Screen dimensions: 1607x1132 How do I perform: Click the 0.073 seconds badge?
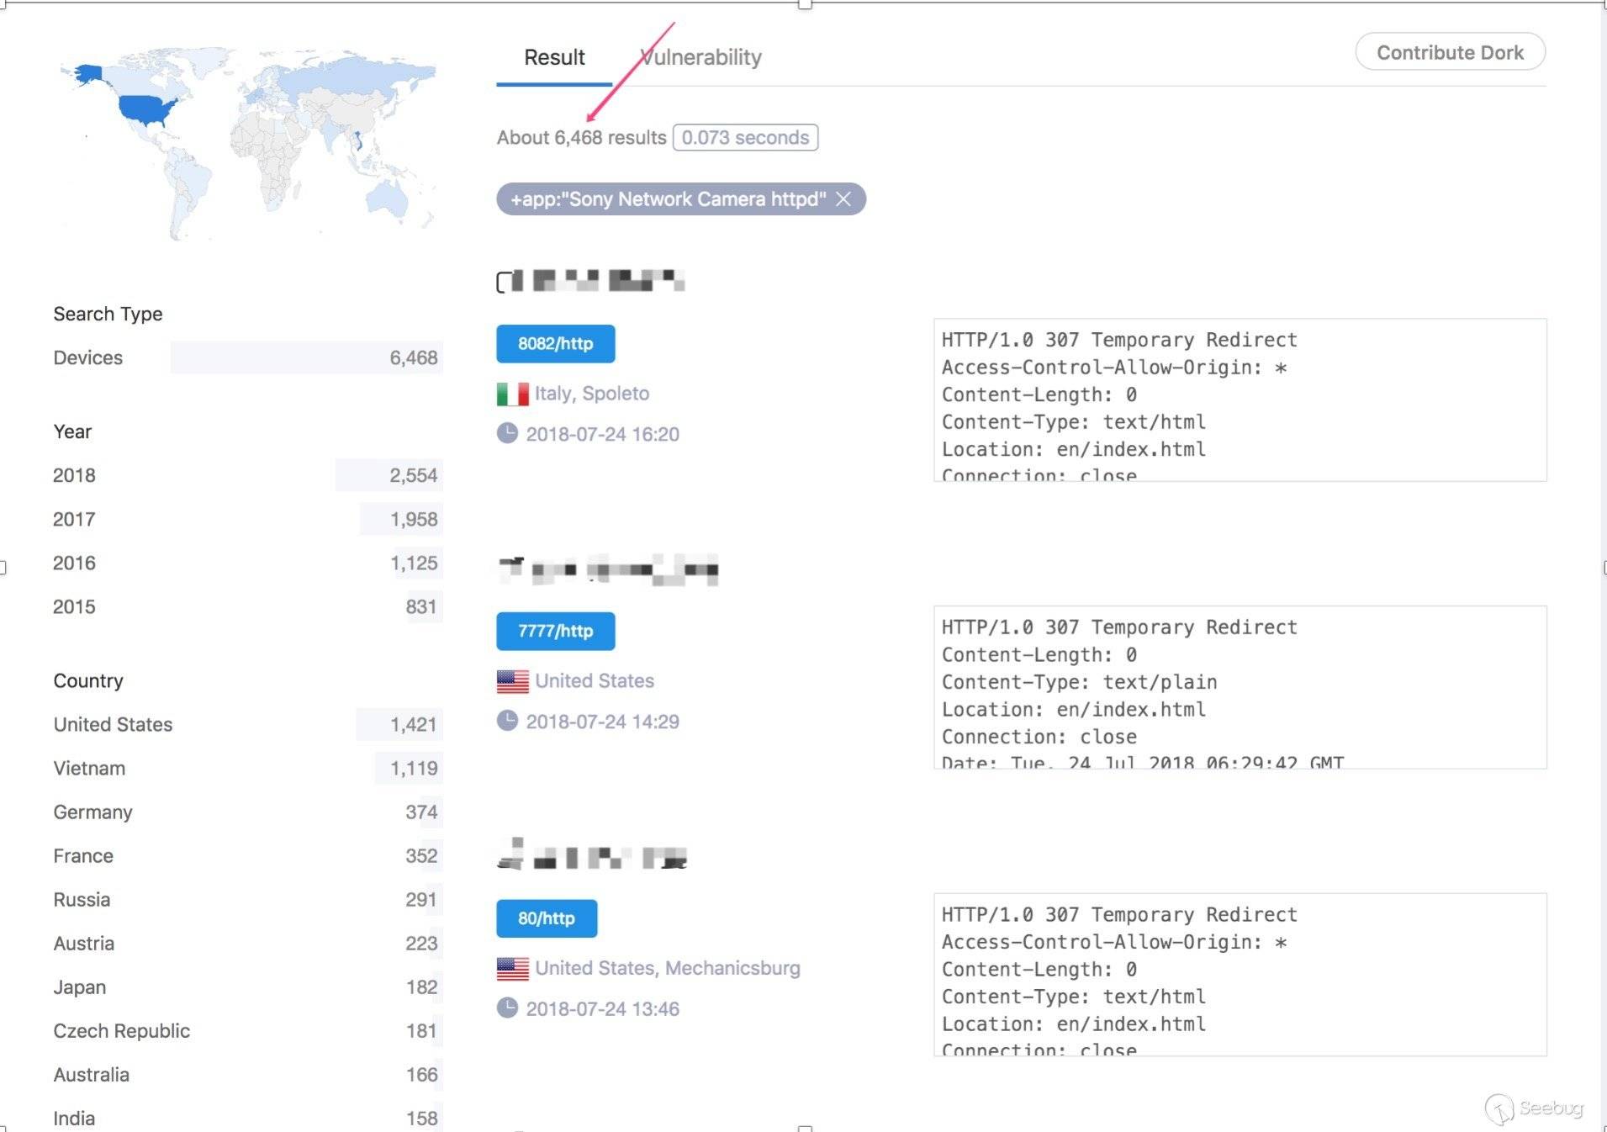[745, 137]
